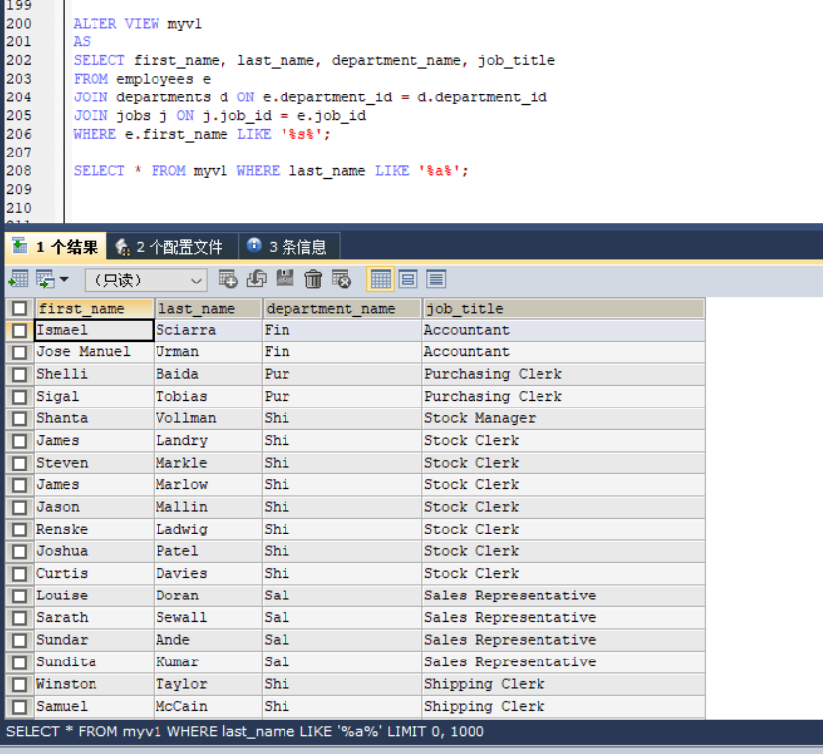Screen dimensions: 823x754
Task: Switch to form view mode
Action: 408,280
